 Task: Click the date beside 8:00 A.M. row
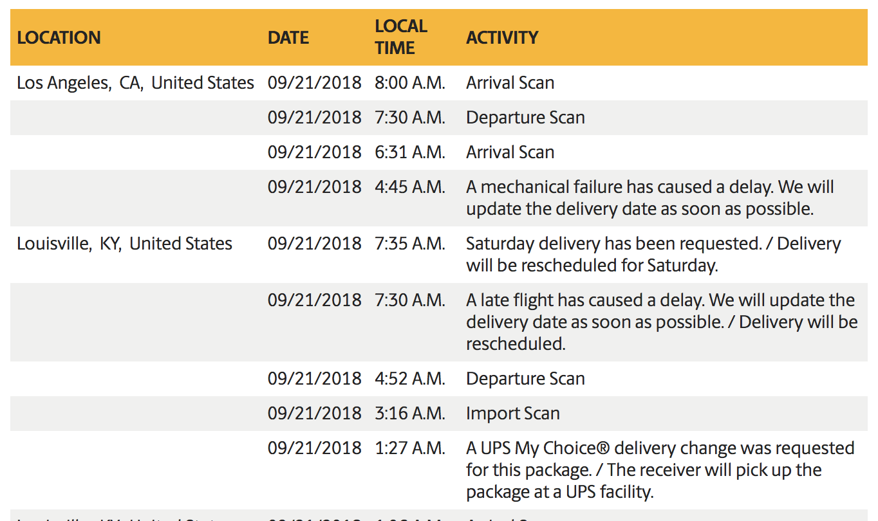315,83
